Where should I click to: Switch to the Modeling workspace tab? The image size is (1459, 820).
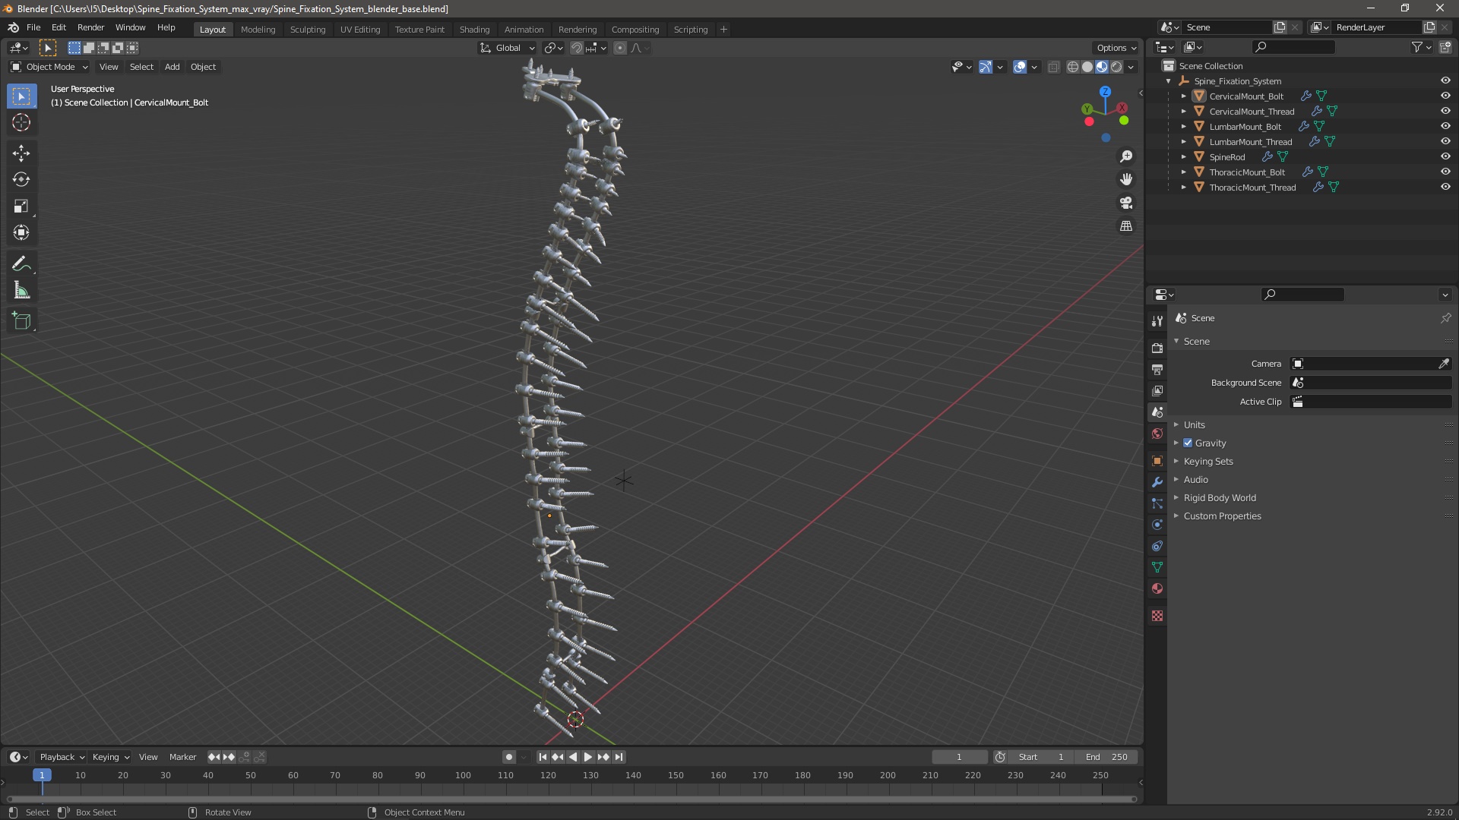pos(258,30)
